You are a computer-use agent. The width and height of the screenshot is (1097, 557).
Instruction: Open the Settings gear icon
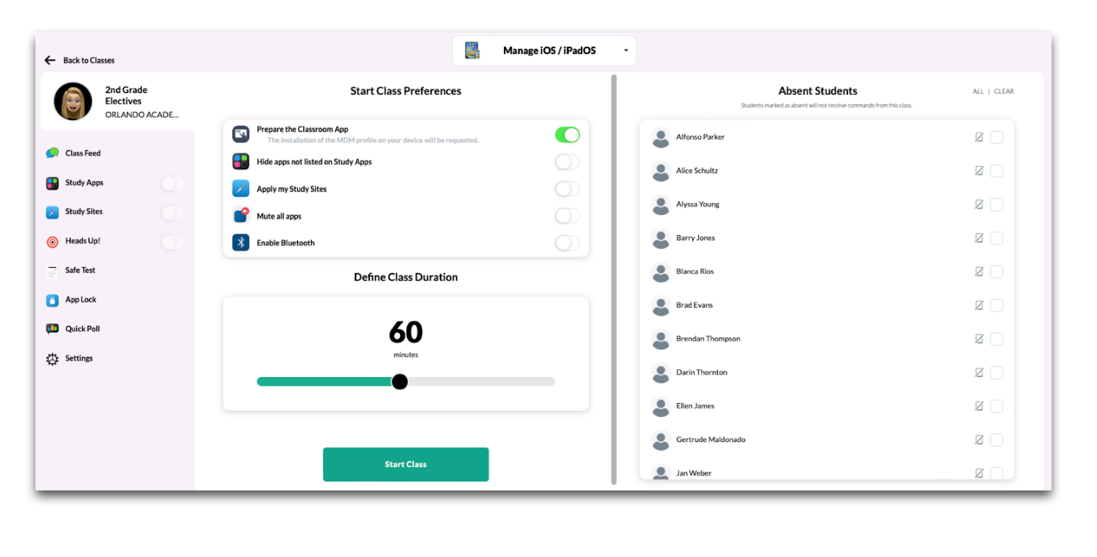coord(53,358)
